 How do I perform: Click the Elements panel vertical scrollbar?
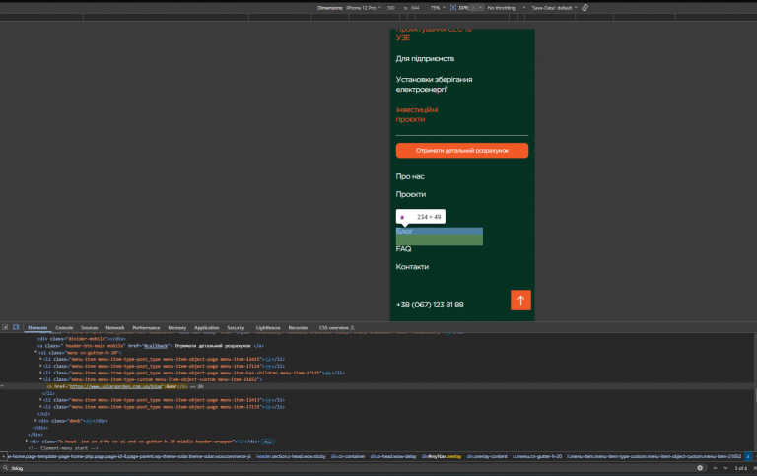(755, 396)
